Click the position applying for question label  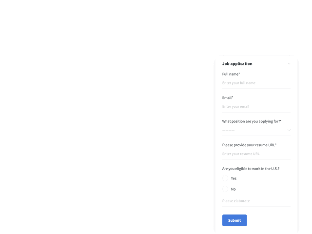252,121
